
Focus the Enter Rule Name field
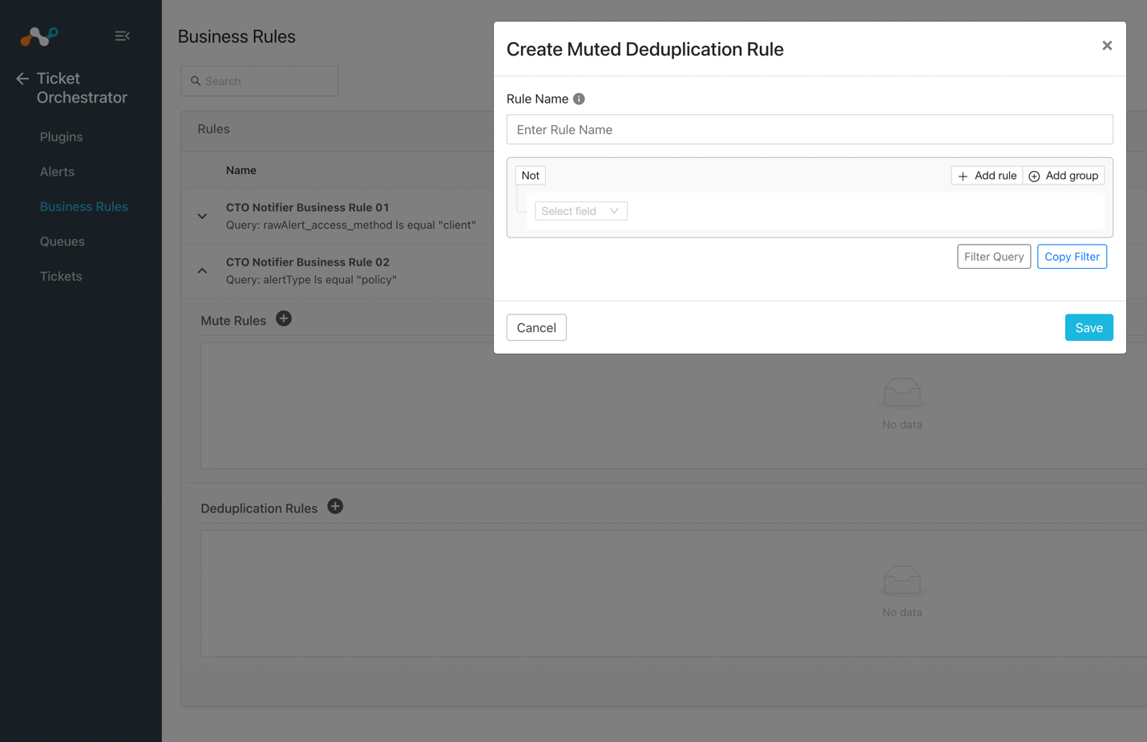pyautogui.click(x=810, y=130)
